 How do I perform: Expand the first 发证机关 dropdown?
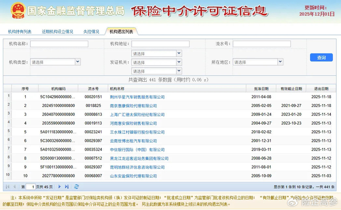[x=156, y=53]
